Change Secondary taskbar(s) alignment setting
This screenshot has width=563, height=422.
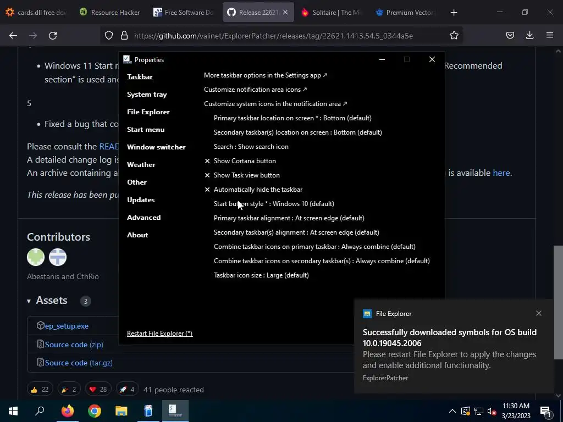[x=296, y=232]
